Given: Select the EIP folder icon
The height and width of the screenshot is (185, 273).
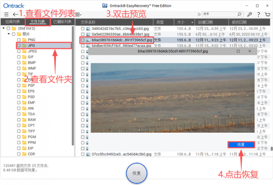Looking at the screenshot, I should tap(24, 148).
